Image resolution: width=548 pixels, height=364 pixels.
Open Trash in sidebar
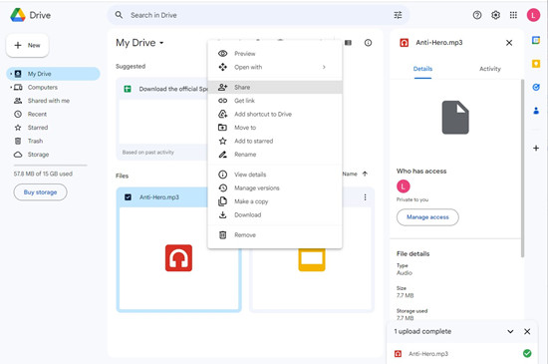pos(53,141)
